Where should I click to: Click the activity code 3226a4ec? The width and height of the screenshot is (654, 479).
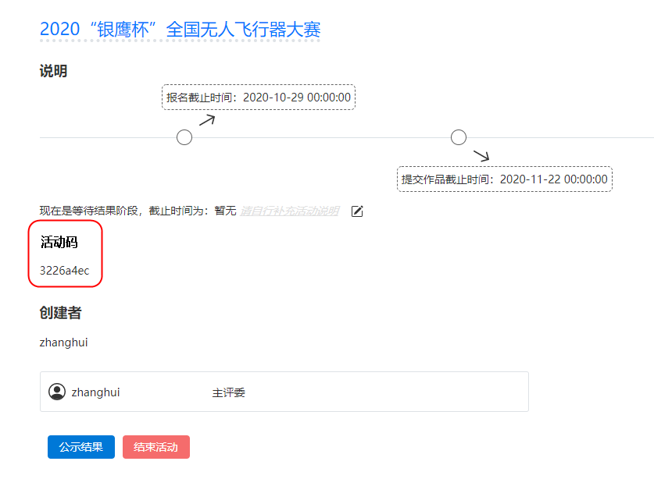[x=64, y=271]
